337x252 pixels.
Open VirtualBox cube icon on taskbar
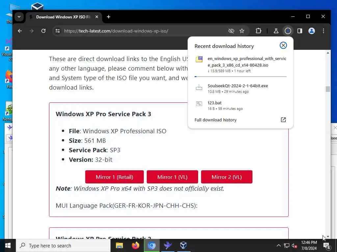tap(183, 245)
